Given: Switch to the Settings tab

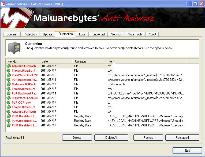Looking at the screenshot, I should [x=116, y=34].
